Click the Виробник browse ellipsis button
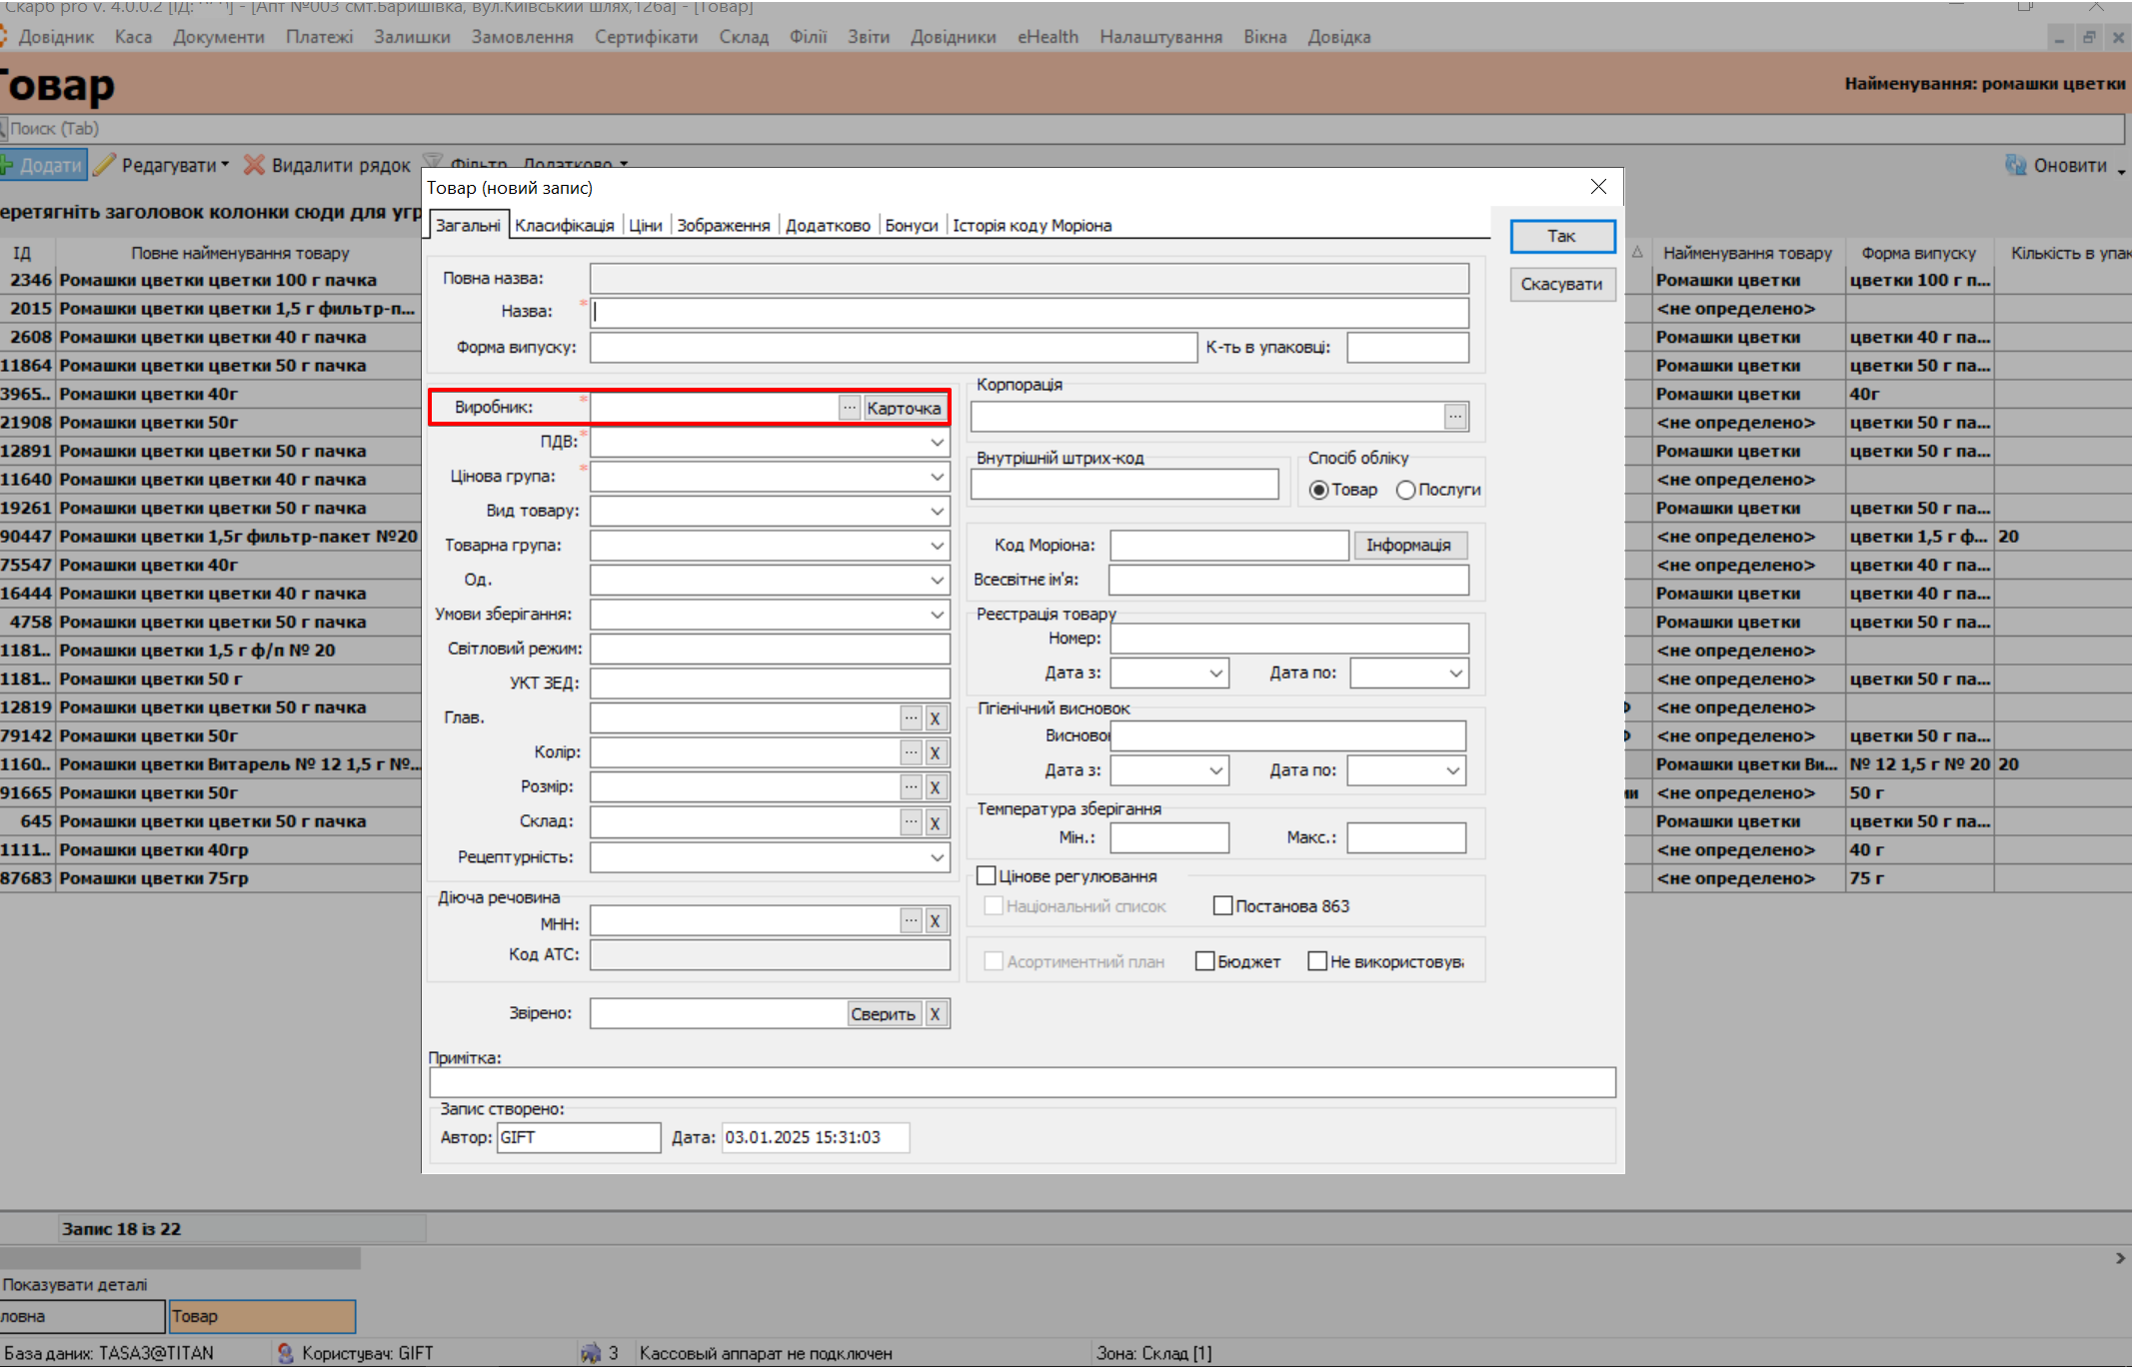This screenshot has height=1367, width=2132. click(x=849, y=408)
